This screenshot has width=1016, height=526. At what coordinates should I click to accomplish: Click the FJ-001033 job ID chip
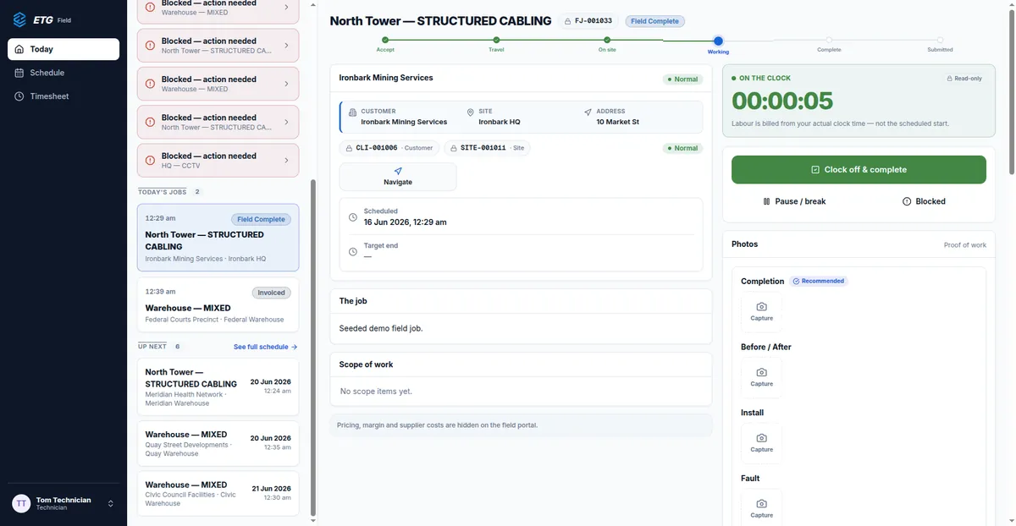click(x=590, y=21)
